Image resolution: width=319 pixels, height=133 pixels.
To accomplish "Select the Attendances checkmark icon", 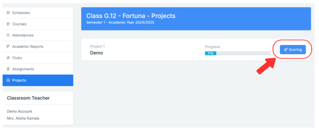I will pos(8,35).
